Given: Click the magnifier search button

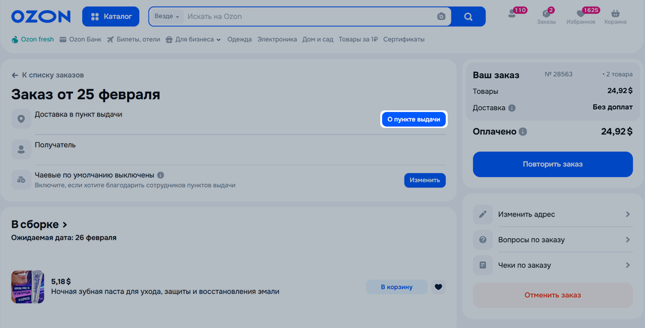Looking at the screenshot, I should click(x=468, y=16).
